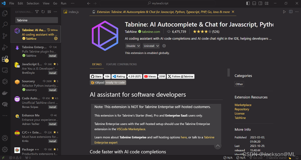The image size is (301, 160).
Task: Click the Tabnine extension search field
Action: 36,20
